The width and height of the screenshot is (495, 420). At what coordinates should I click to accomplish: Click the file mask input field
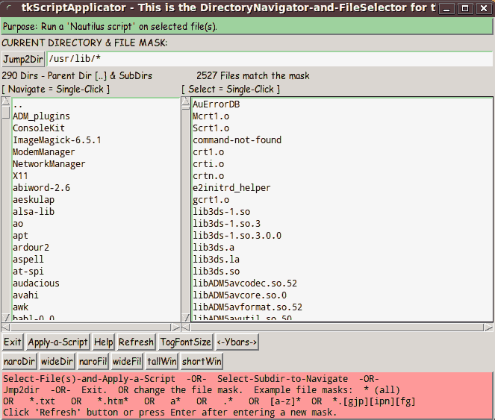269,59
